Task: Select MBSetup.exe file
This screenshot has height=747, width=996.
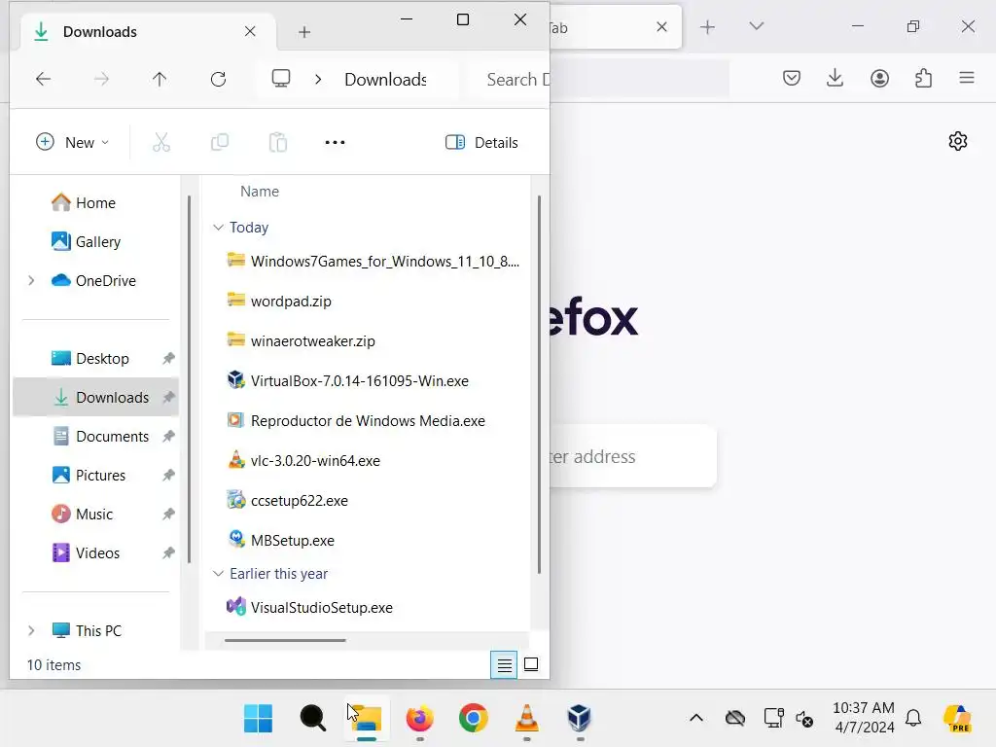Action: pyautogui.click(x=281, y=541)
